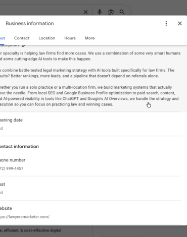Click the business description paragraph text
This screenshot has height=237, width=187.
90,79
